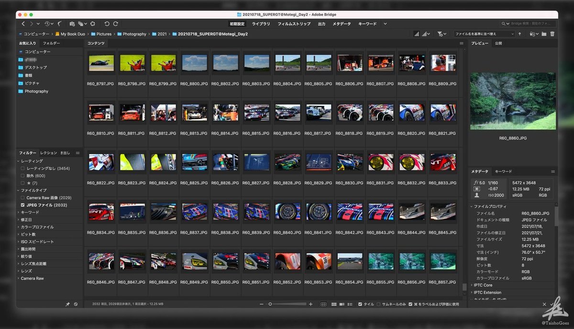Switch to list view icon
The image size is (574, 329).
[x=350, y=304]
